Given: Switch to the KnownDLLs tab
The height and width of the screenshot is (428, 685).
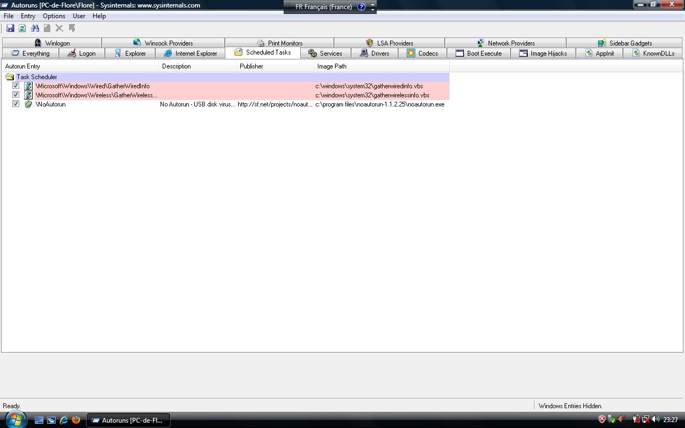Looking at the screenshot, I should (653, 53).
